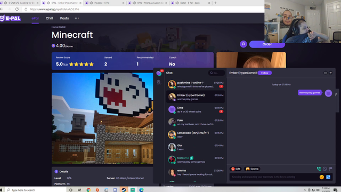Open Microsoft Edge from the taskbar
This screenshot has height=192, width=341.
point(141,190)
